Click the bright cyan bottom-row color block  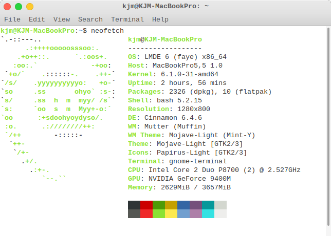(208, 213)
